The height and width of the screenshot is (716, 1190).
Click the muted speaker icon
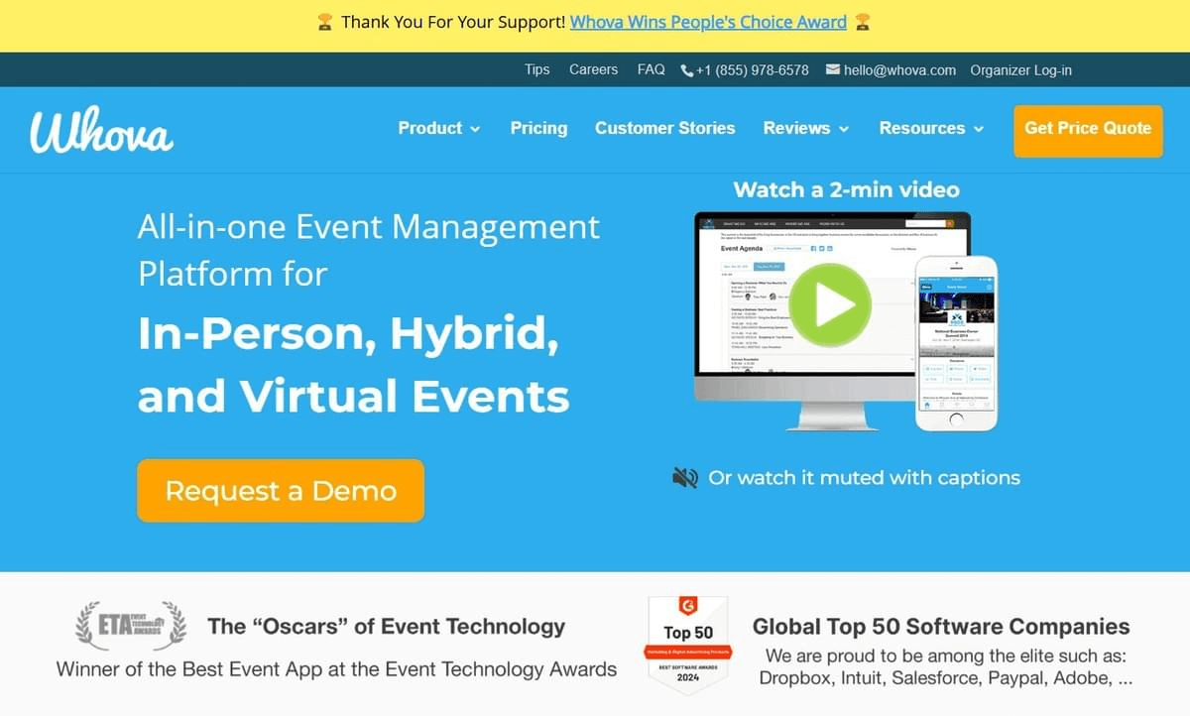tap(685, 478)
